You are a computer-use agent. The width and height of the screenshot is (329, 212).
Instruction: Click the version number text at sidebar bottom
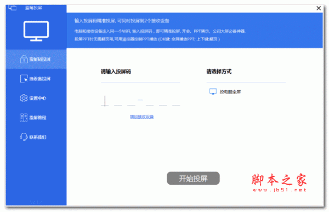coord(36,202)
